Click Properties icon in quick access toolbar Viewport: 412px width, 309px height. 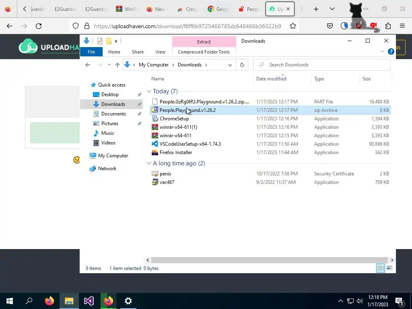(100, 41)
